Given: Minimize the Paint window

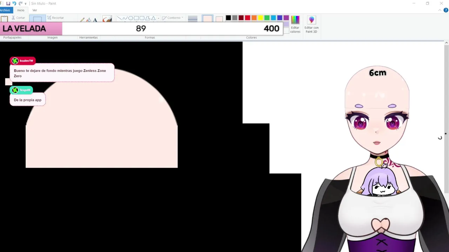Looking at the screenshot, I should click(x=414, y=3).
